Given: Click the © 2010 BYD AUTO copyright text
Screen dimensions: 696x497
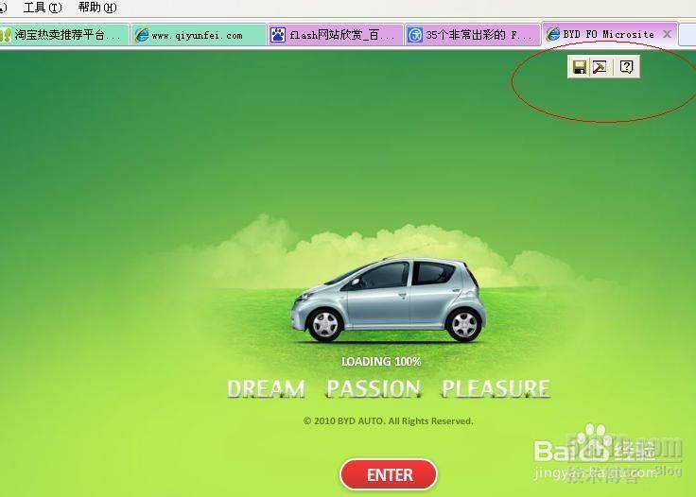Looking at the screenshot, I should (x=389, y=420).
